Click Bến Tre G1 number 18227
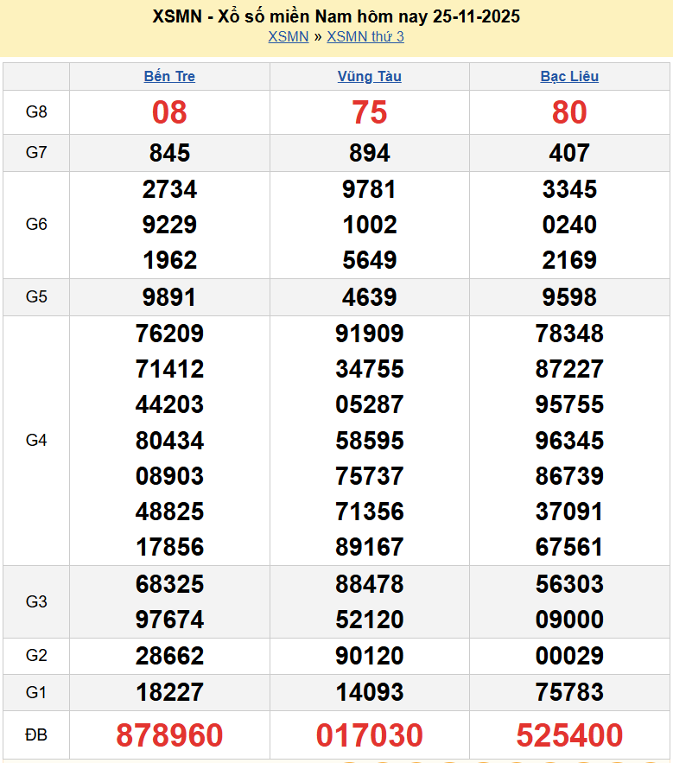 (x=169, y=692)
